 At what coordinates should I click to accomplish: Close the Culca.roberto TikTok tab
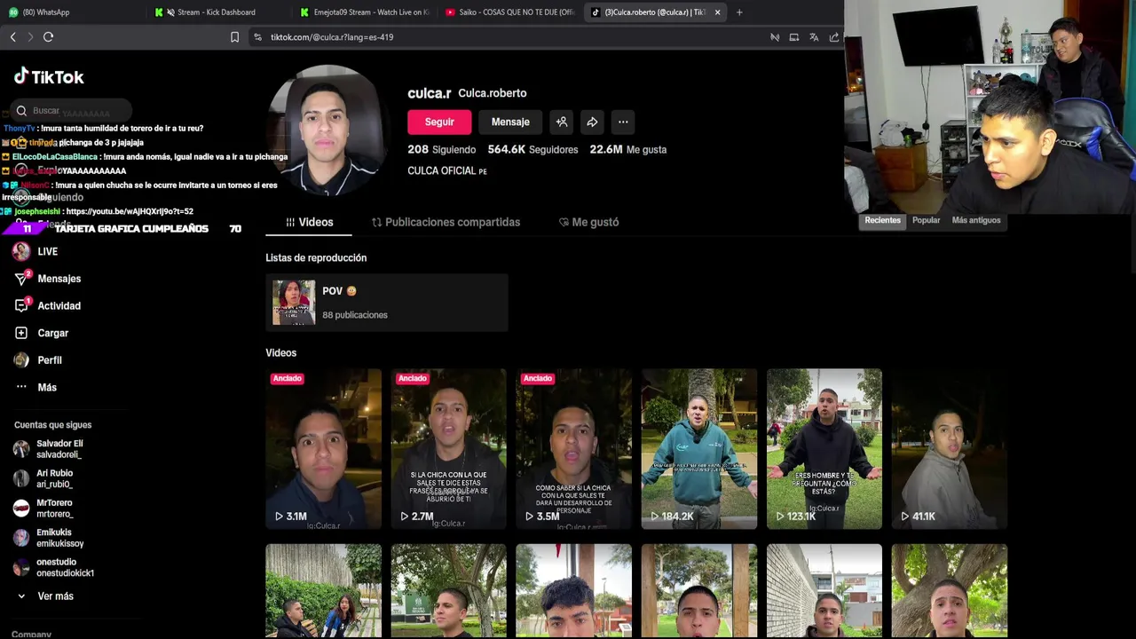(x=717, y=12)
